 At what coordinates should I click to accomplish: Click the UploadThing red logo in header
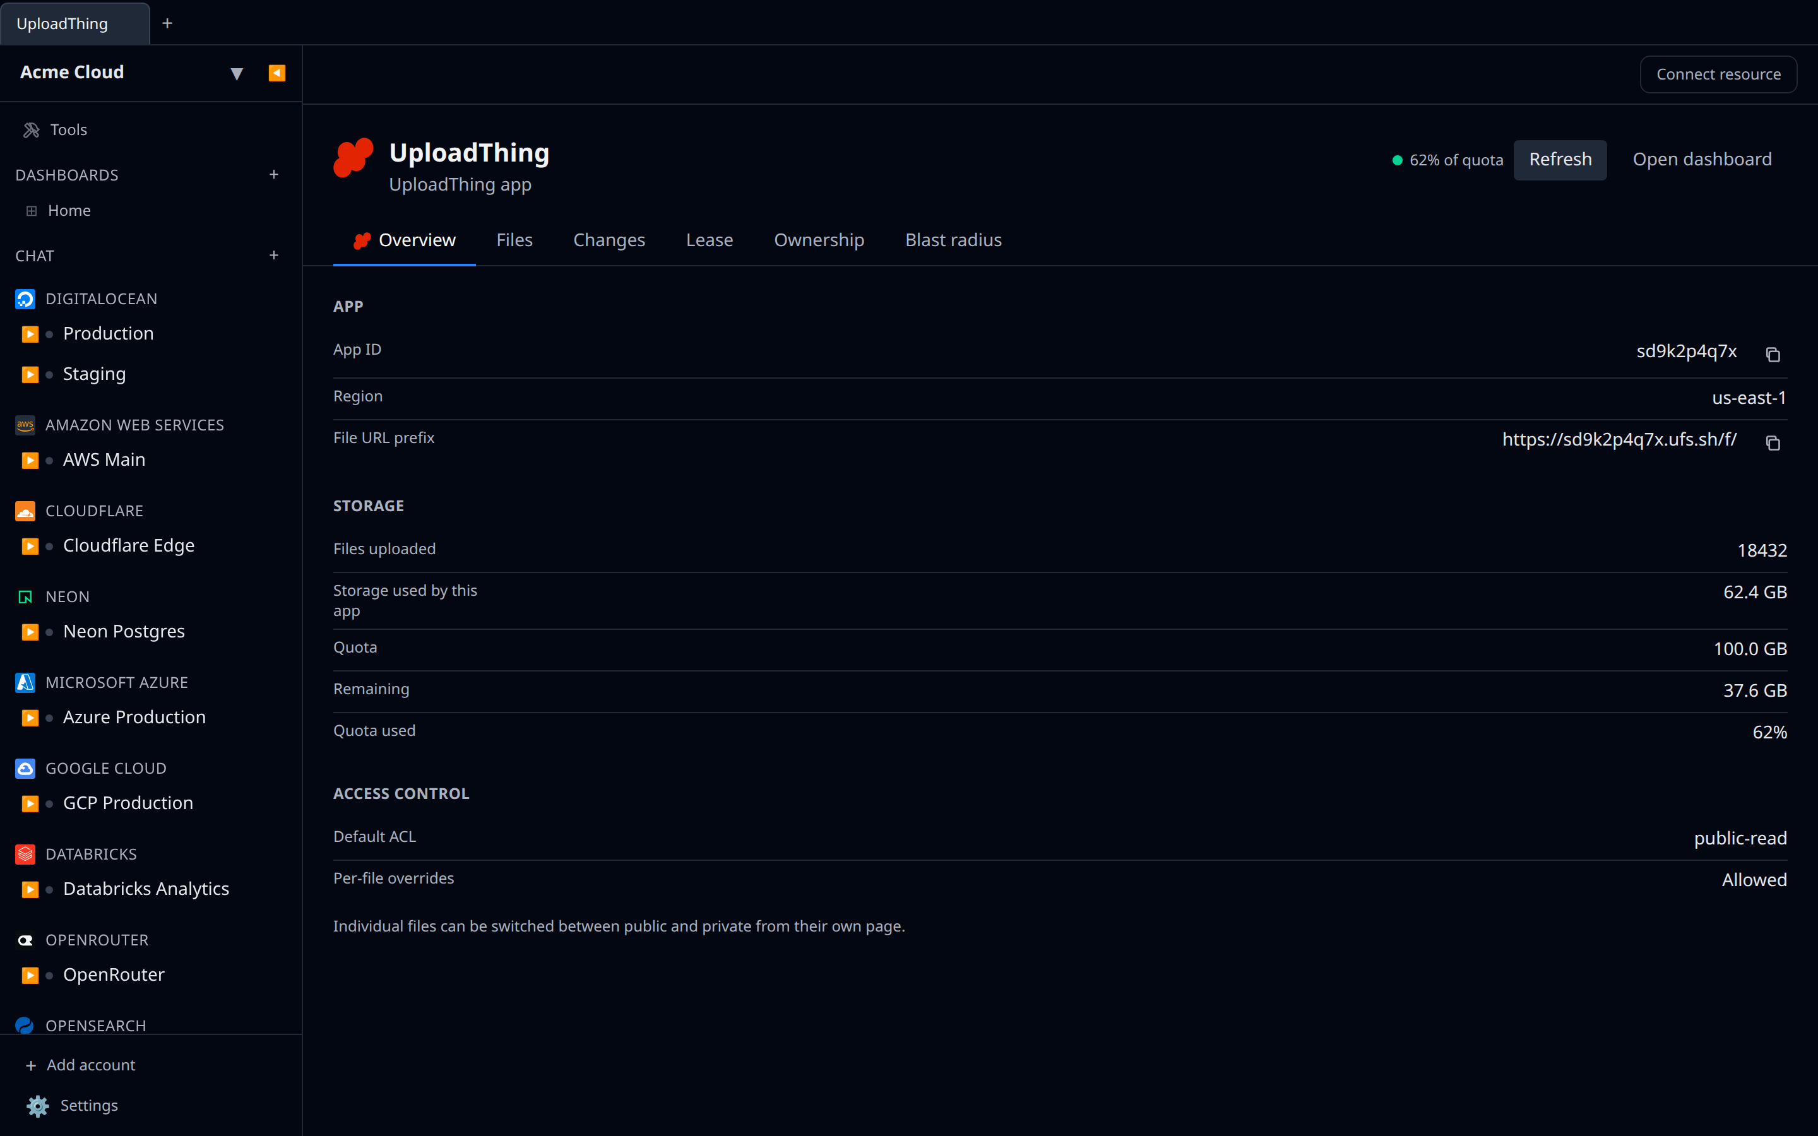tap(353, 158)
